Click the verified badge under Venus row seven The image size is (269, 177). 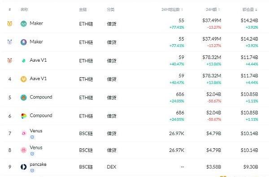[32, 137]
